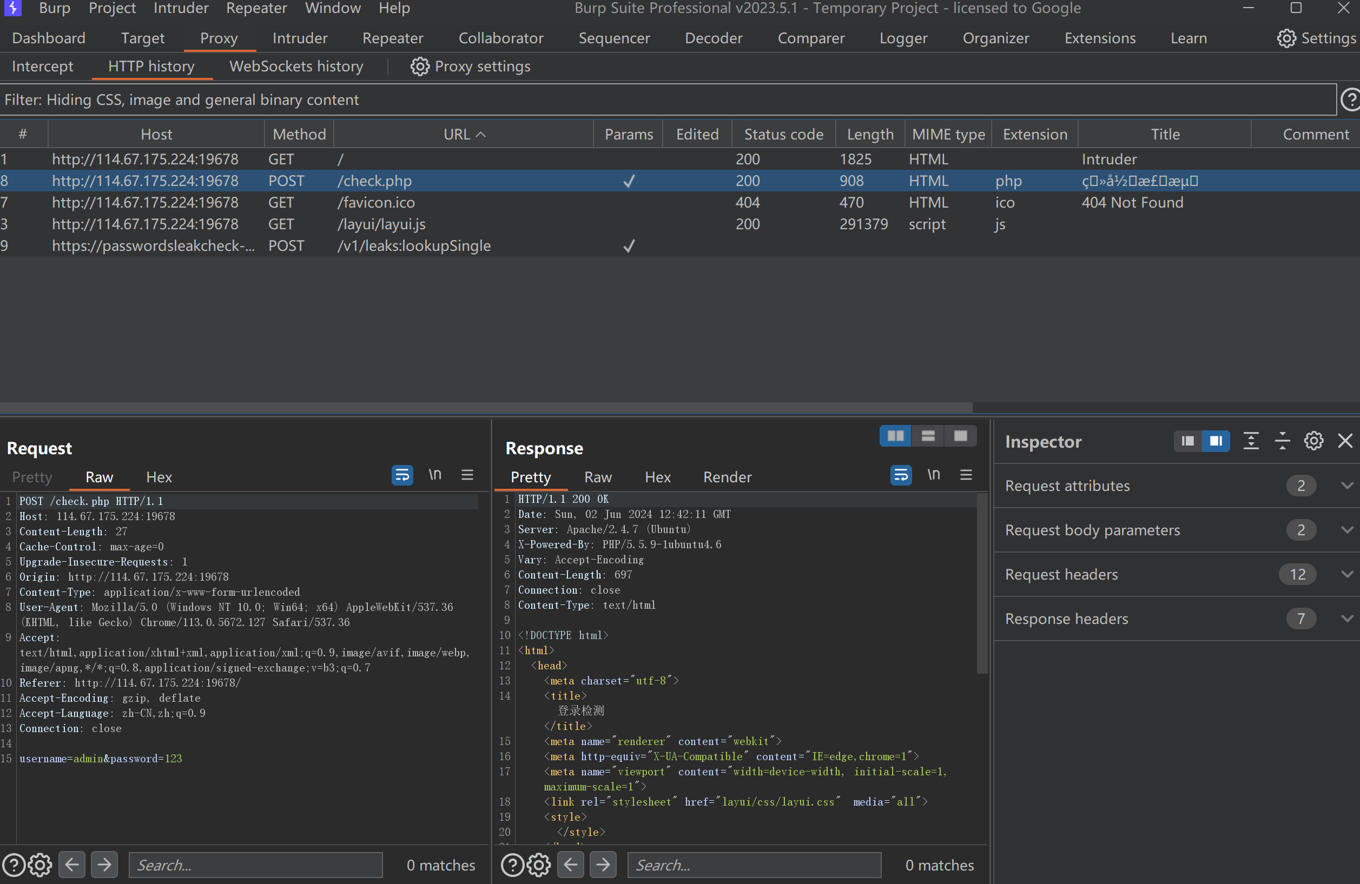Toggle line wrap in Request pane
Viewport: 1360px width, 884px height.
[402, 475]
